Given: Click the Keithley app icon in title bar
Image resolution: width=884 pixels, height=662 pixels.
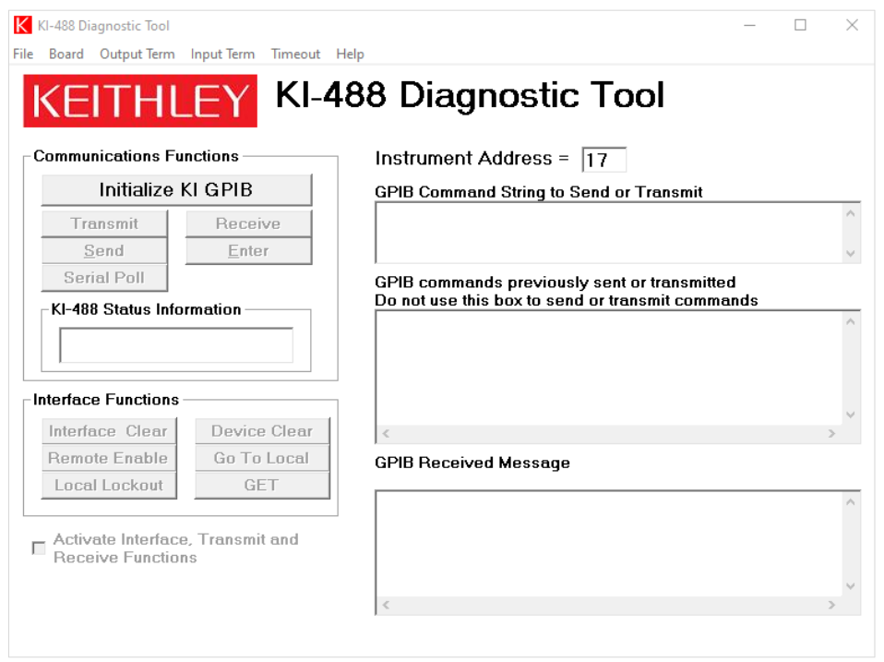Looking at the screenshot, I should [23, 26].
